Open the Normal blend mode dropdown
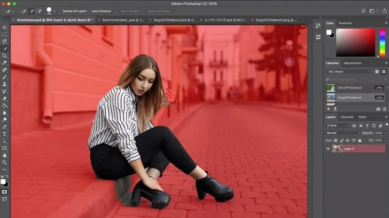 click(x=342, y=133)
